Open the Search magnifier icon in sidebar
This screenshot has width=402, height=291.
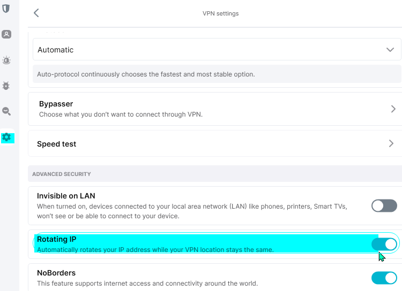6,111
